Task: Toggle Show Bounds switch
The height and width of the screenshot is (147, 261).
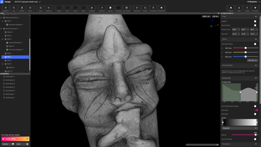Action: (x=256, y=25)
